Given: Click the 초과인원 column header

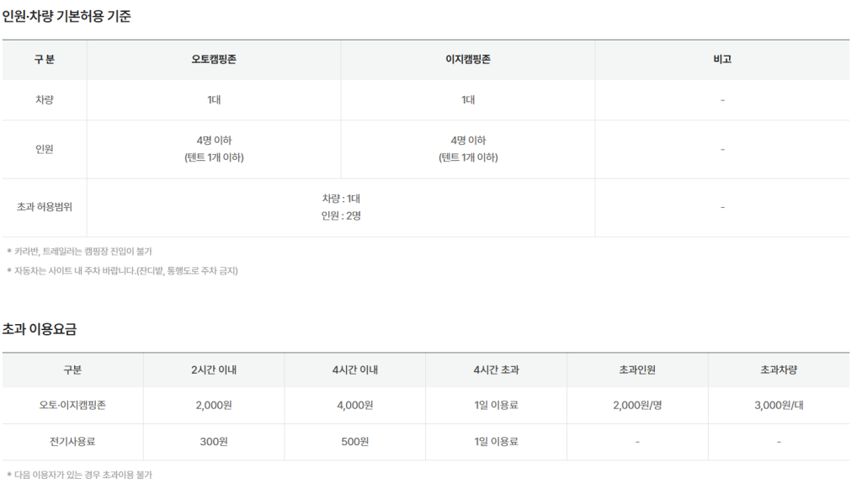Looking at the screenshot, I should click(638, 370).
